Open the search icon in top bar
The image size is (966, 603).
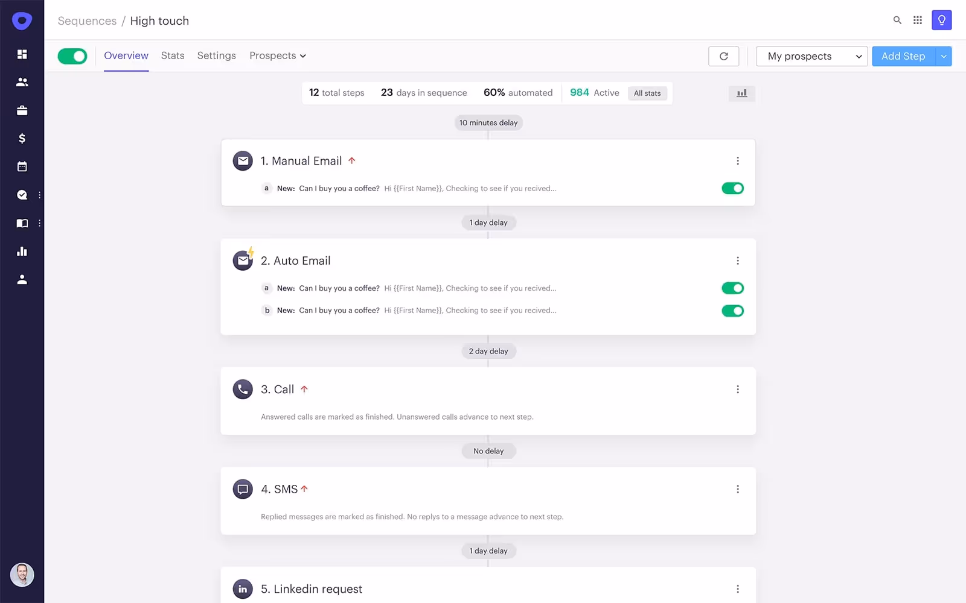click(897, 20)
